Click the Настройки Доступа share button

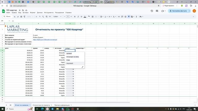pyautogui.click(x=178, y=11)
